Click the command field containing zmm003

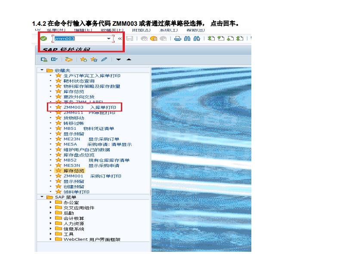click(80, 39)
